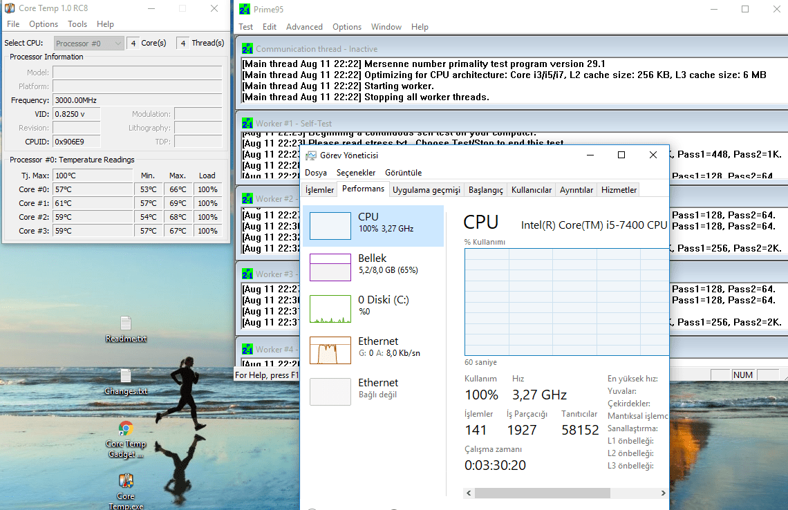Switch to the Ayrıntılar tab

click(x=576, y=190)
